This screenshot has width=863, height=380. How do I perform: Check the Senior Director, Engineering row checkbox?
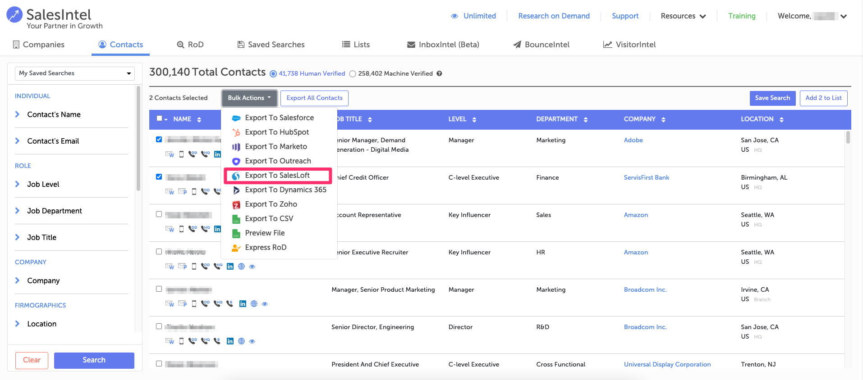coord(159,326)
